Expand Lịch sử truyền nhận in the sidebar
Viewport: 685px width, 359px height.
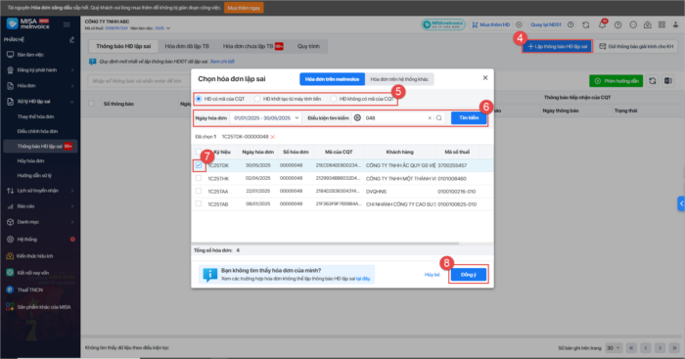(40, 191)
